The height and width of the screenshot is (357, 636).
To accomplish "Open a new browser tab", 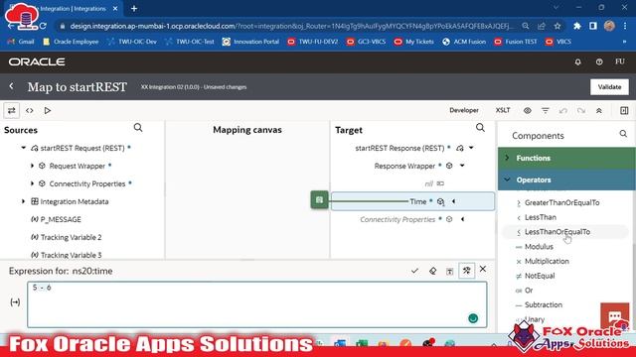I will point(134,8).
